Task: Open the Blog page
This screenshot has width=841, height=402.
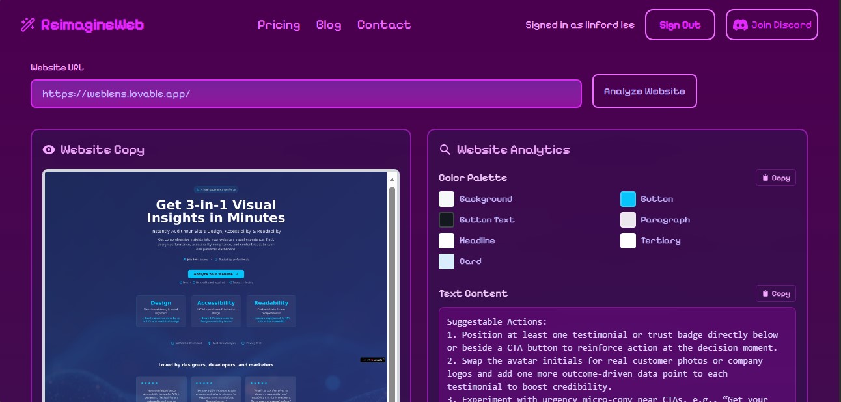Action: tap(329, 25)
